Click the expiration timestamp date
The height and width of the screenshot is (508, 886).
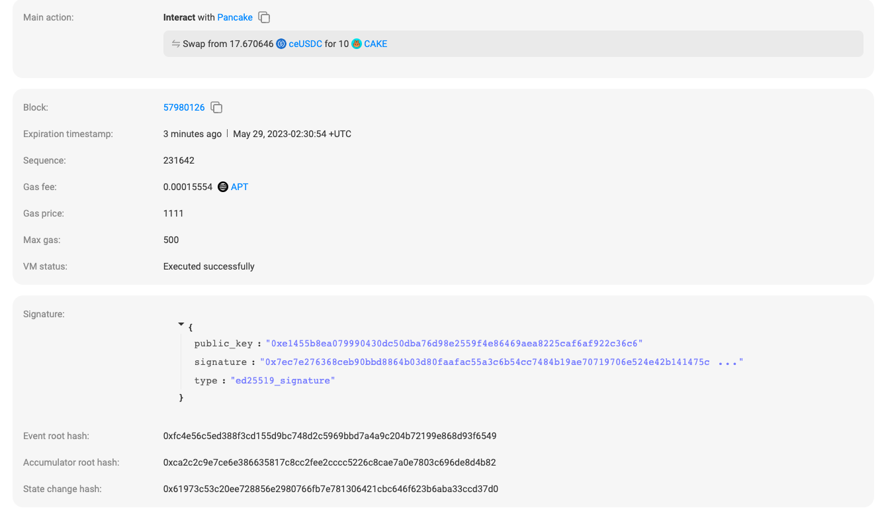(x=292, y=134)
